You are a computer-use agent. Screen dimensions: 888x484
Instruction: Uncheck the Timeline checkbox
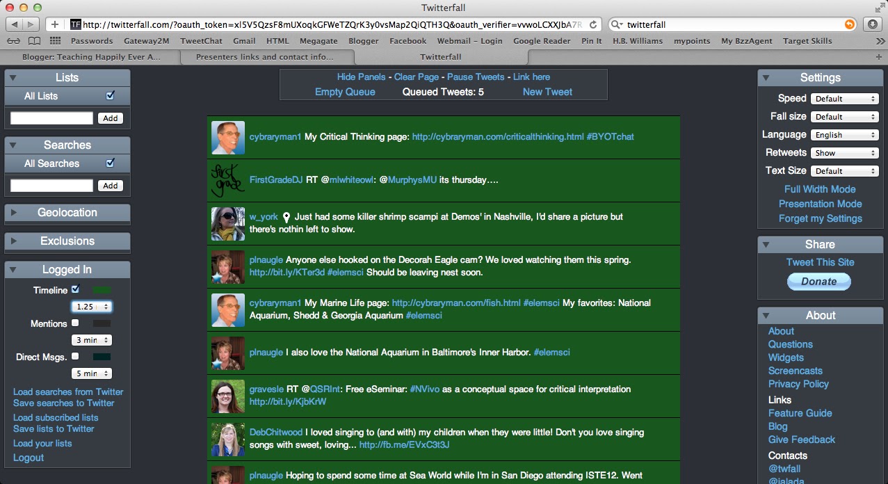point(75,289)
